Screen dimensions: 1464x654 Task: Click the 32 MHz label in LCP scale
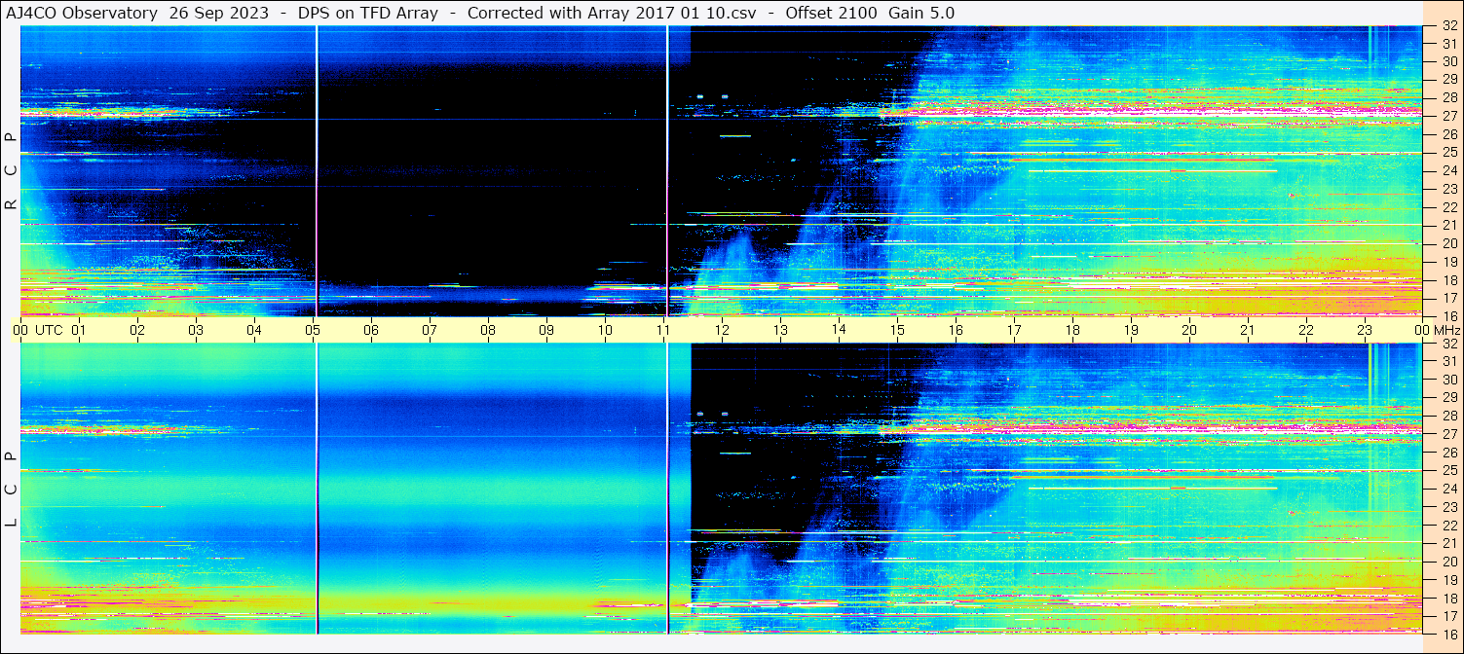coord(1449,344)
